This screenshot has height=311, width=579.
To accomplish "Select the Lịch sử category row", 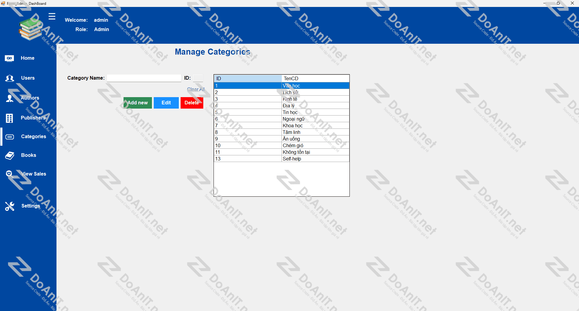I will (x=281, y=92).
